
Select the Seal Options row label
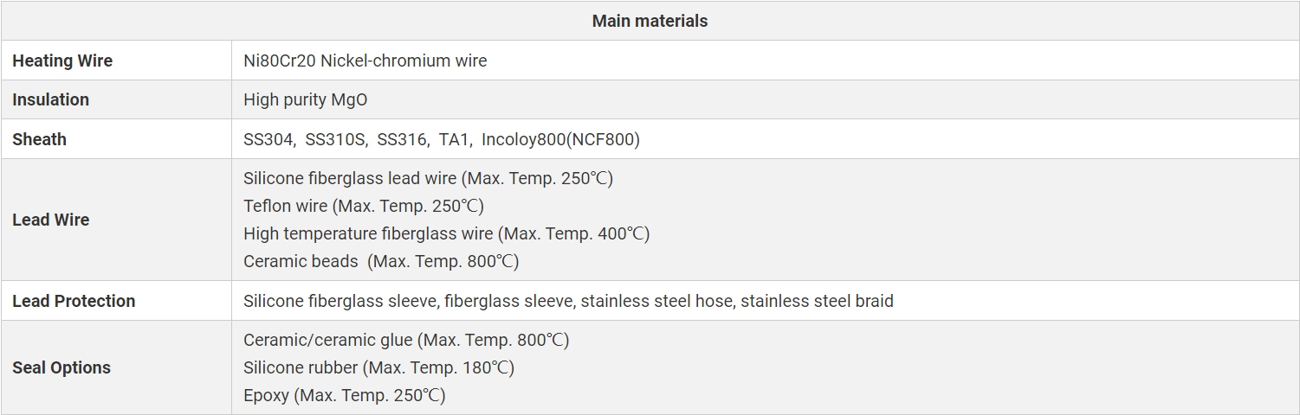pyautogui.click(x=61, y=367)
